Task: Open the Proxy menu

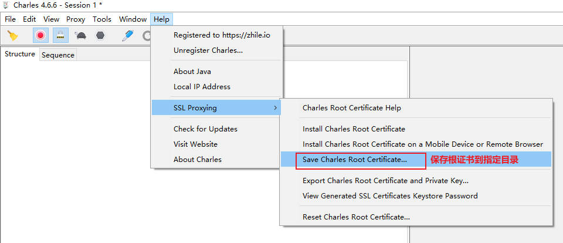Action: pyautogui.click(x=76, y=19)
